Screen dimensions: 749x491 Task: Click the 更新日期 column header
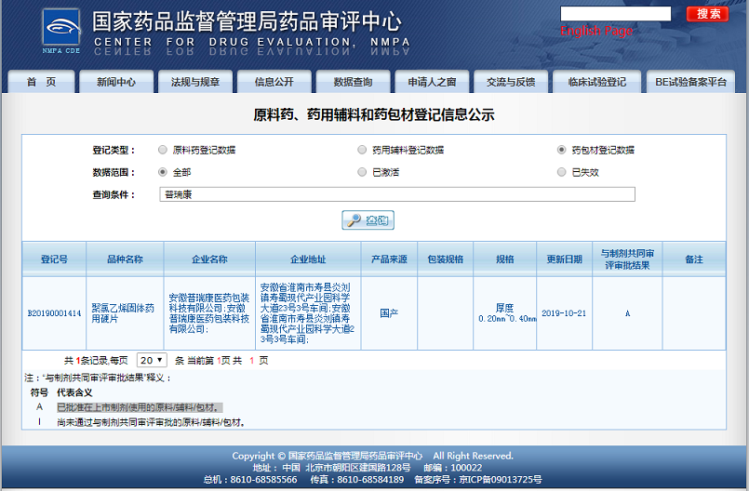coord(564,259)
